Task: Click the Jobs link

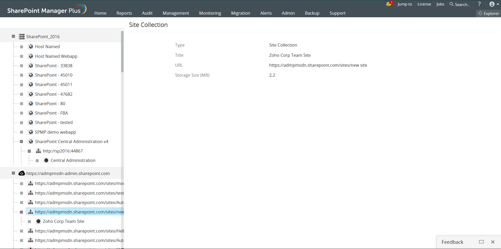Action: pyautogui.click(x=440, y=4)
